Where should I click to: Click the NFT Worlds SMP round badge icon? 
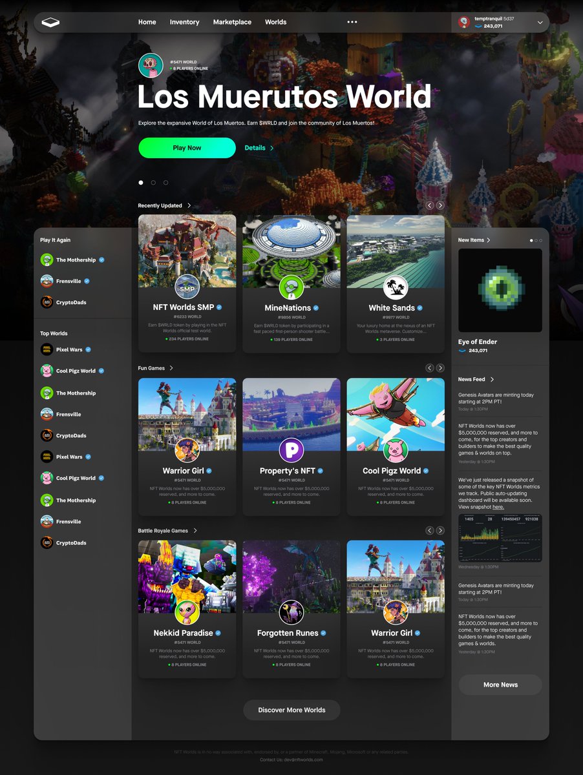(187, 287)
